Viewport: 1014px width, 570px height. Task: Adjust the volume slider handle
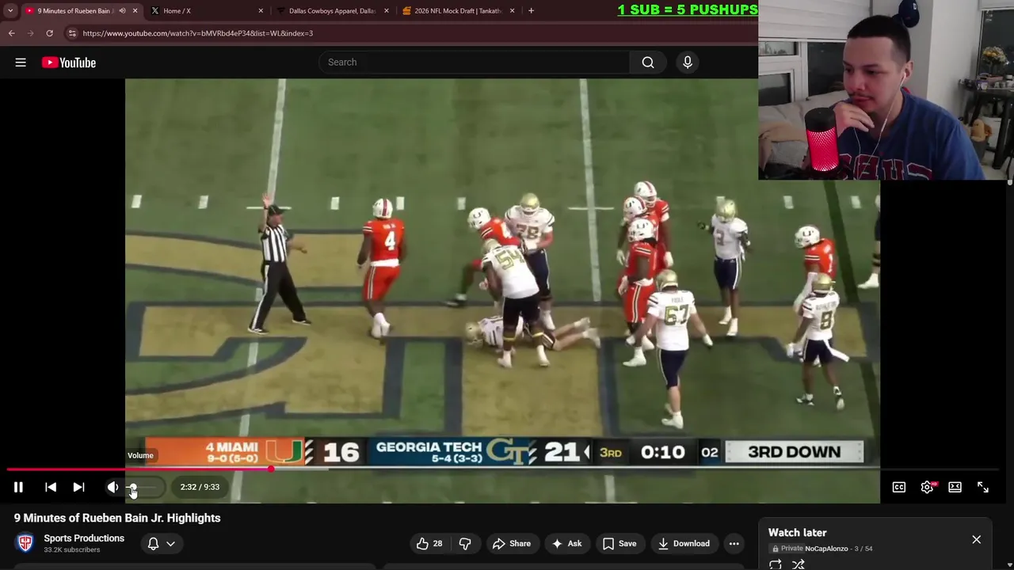pyautogui.click(x=133, y=487)
